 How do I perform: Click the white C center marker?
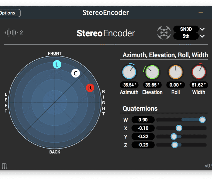pyautogui.click(x=76, y=73)
